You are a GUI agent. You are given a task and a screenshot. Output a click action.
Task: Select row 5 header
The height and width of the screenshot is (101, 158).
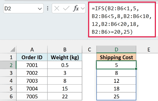(8, 89)
